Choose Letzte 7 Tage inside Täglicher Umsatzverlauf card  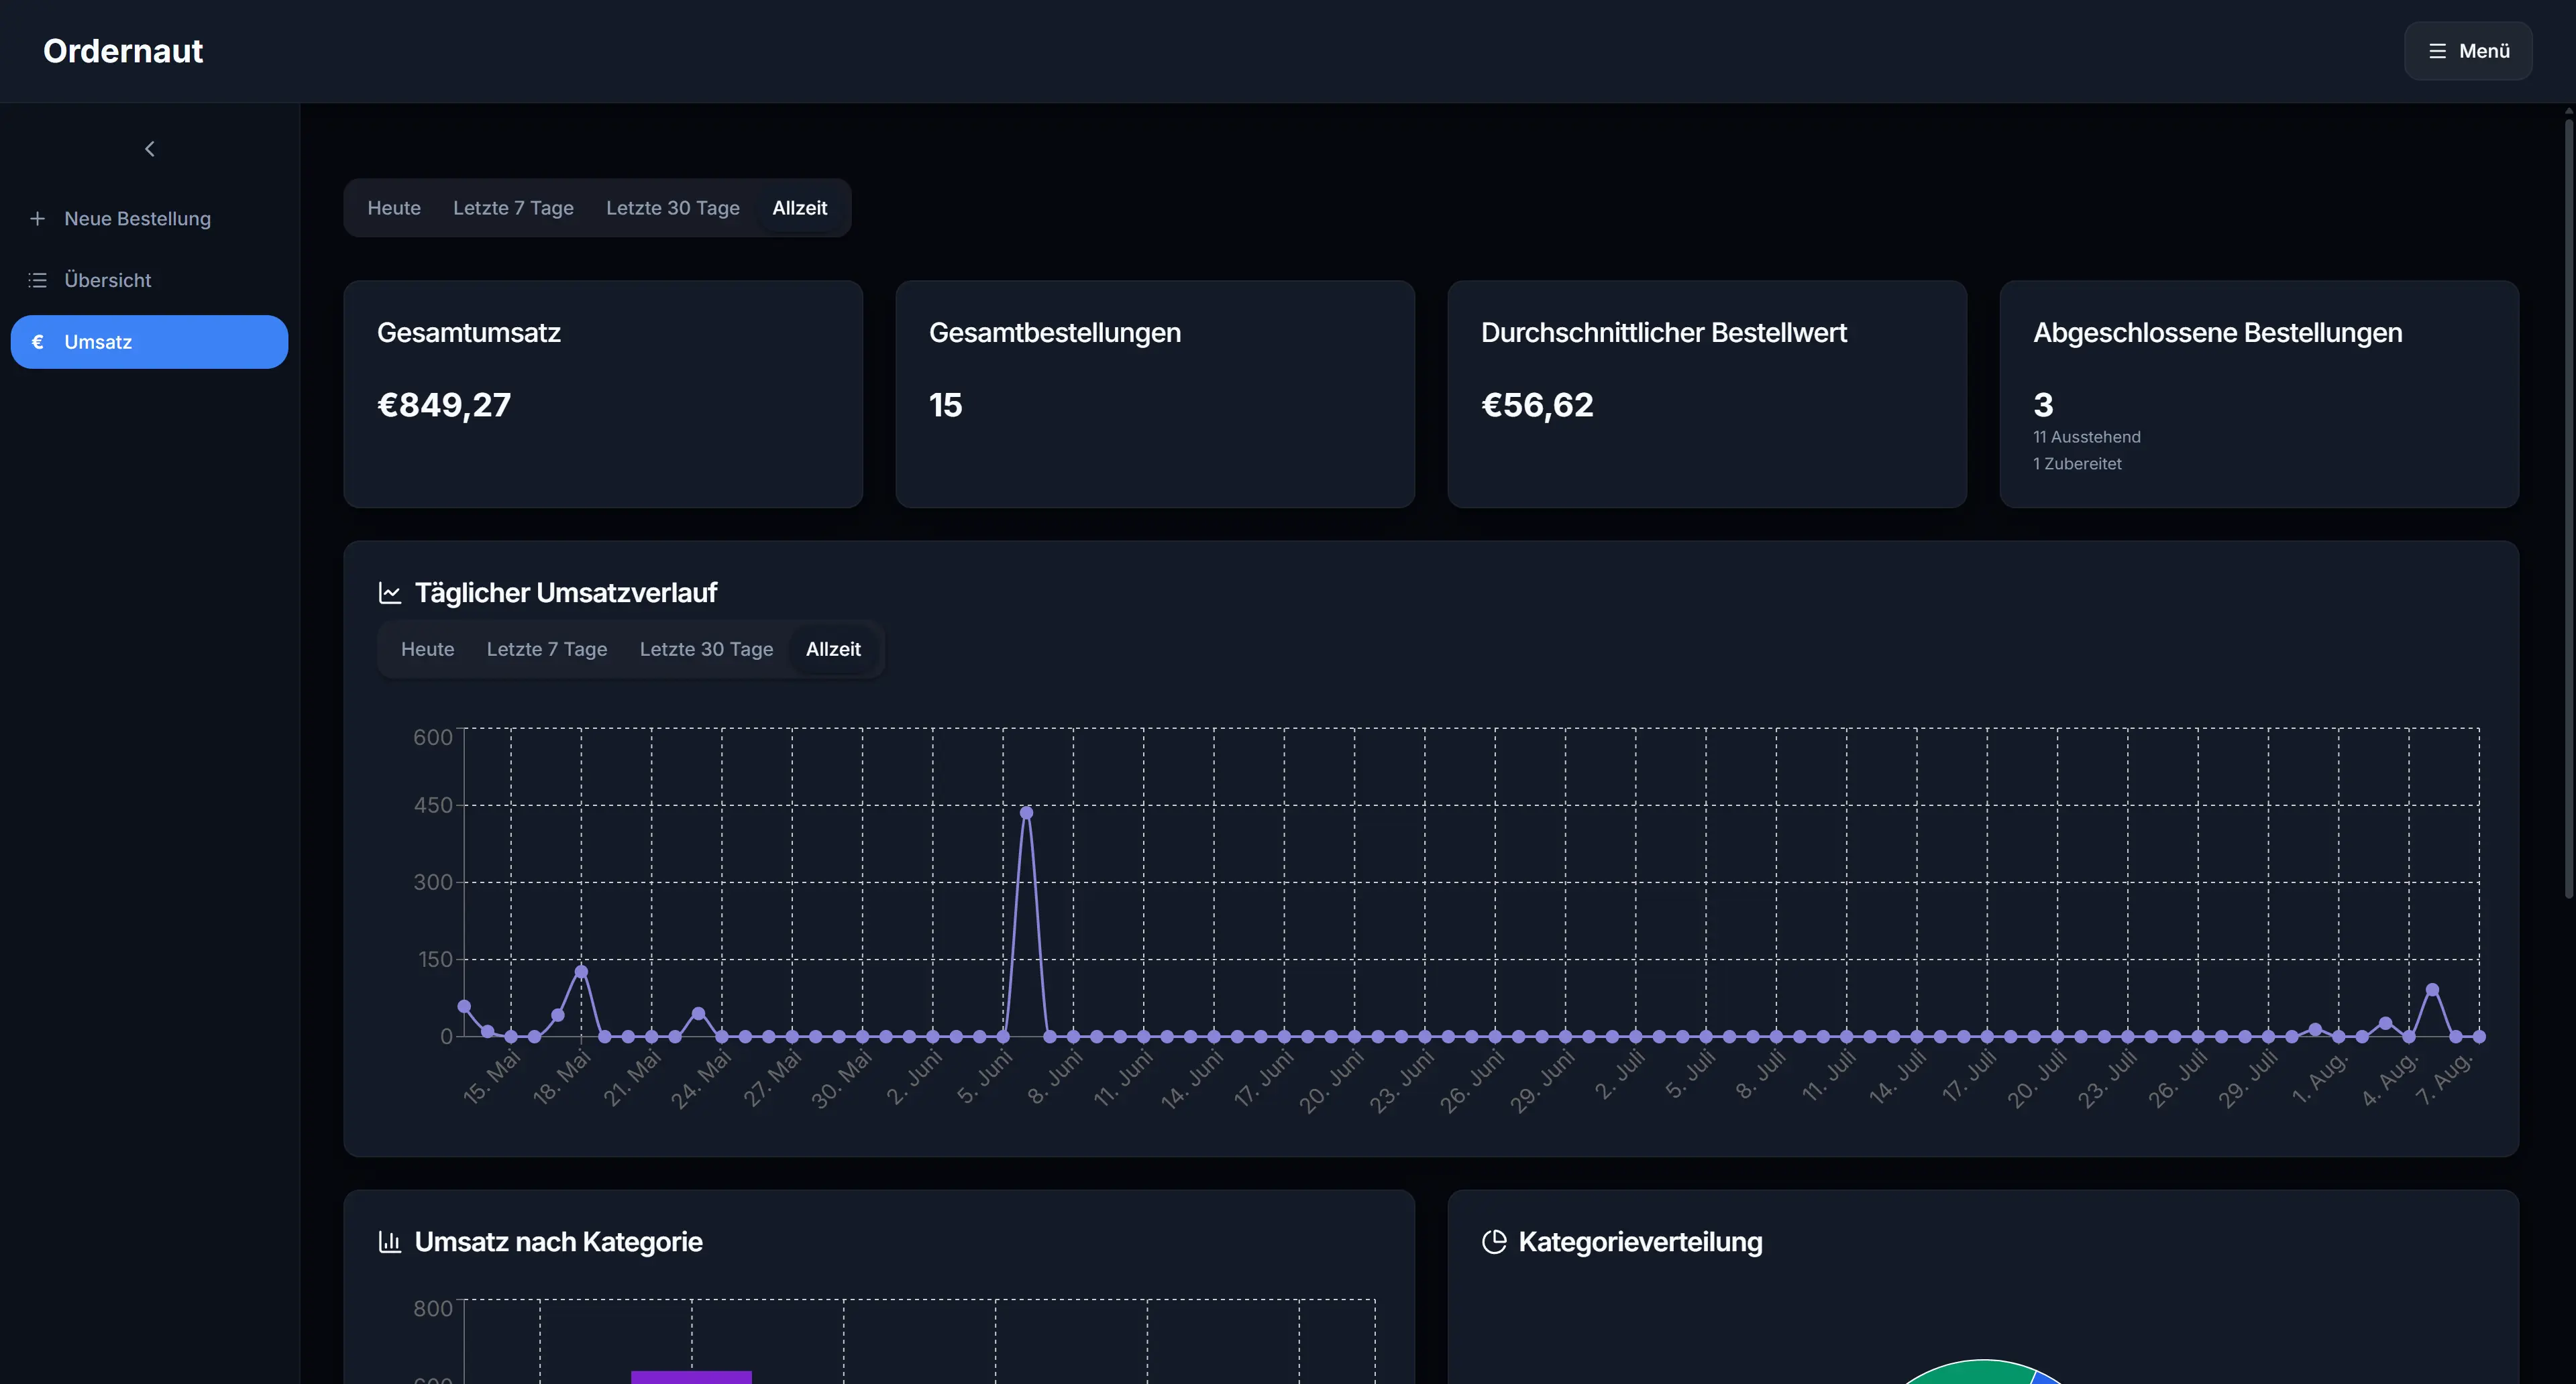(x=547, y=650)
